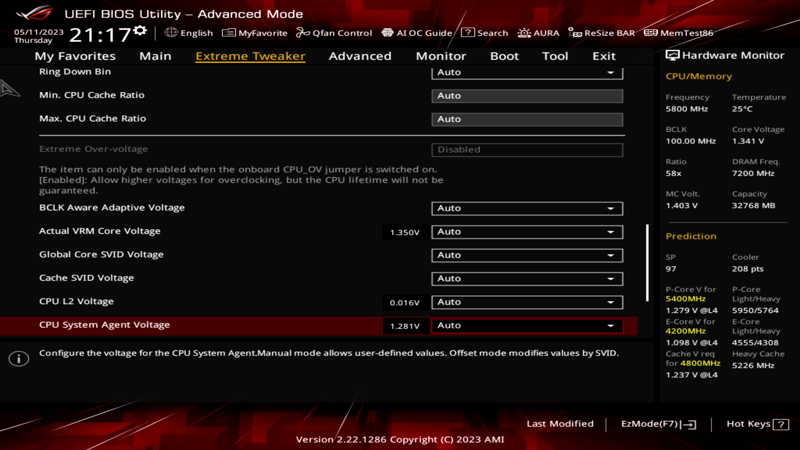Click the Search label
The image size is (800, 450).
tap(492, 33)
